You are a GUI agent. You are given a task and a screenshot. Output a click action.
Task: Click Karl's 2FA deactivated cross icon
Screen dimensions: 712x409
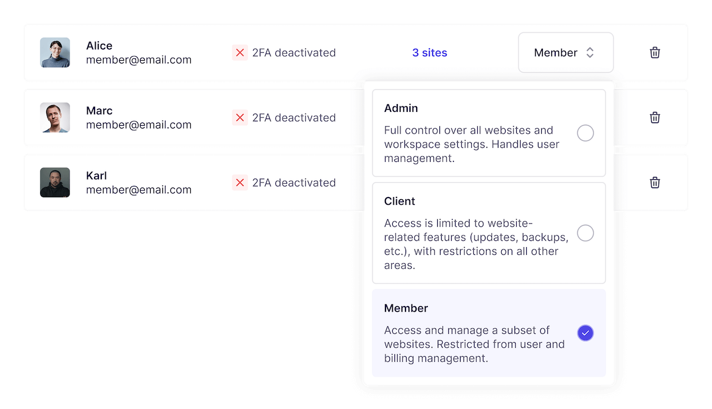[x=240, y=183]
